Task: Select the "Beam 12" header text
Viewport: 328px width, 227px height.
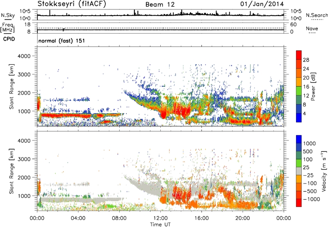Action: (x=160, y=5)
